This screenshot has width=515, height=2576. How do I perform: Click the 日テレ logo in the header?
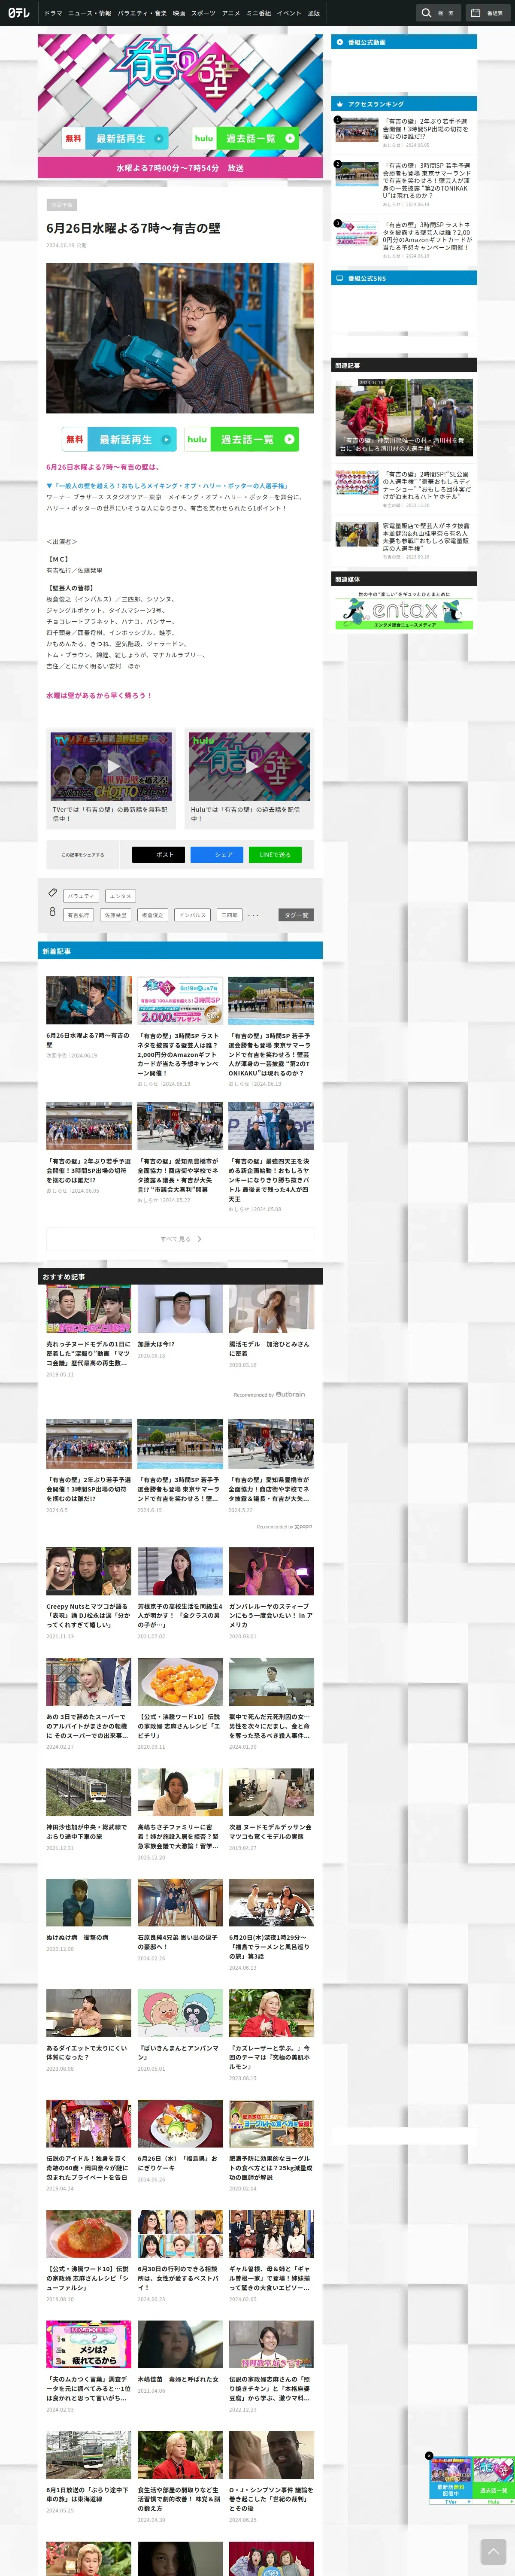(x=19, y=13)
